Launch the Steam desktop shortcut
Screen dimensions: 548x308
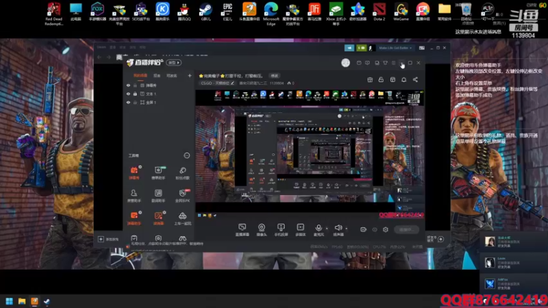(206, 11)
